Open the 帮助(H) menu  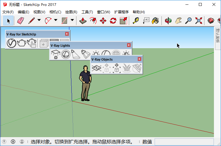139,12
